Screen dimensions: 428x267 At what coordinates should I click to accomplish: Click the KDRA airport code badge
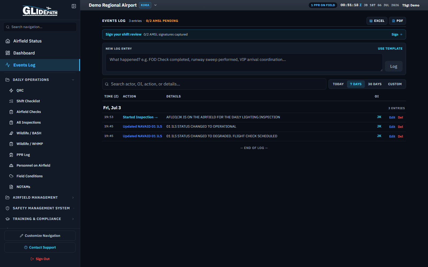coord(145,5)
